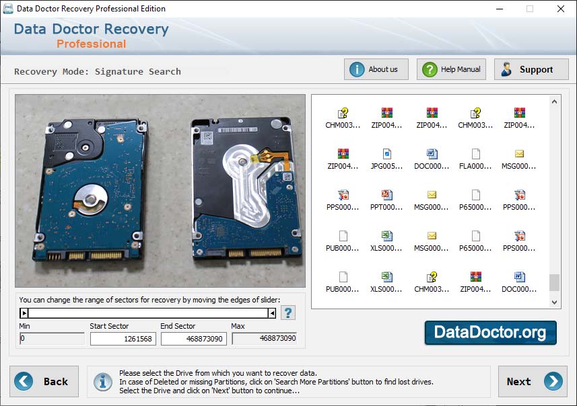Click the Next button to continue recovery
Screen dimensions: 577x406
point(532,381)
